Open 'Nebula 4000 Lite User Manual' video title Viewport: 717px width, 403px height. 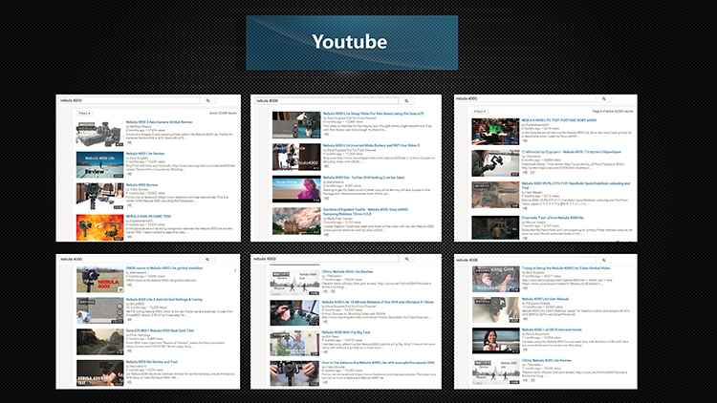[x=545, y=299]
